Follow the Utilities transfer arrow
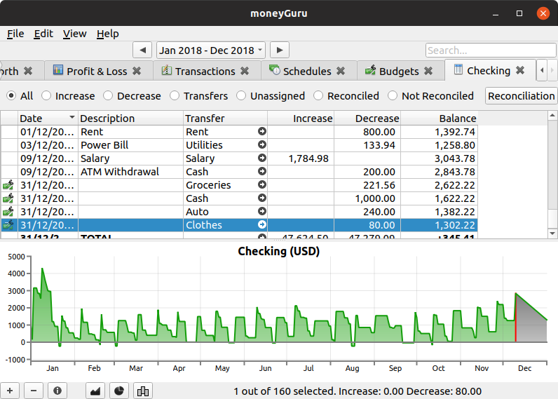This screenshot has width=558, height=399. pos(262,144)
